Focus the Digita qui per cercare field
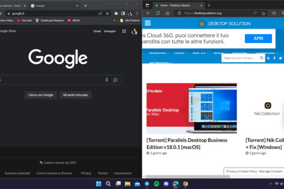284x189 pixels. point(240,58)
